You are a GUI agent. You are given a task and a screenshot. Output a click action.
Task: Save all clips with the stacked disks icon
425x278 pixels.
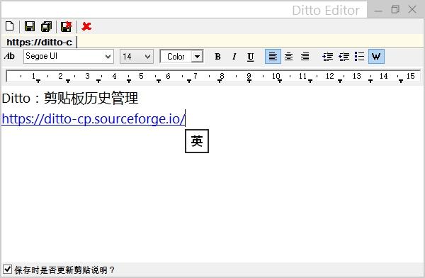click(46, 26)
